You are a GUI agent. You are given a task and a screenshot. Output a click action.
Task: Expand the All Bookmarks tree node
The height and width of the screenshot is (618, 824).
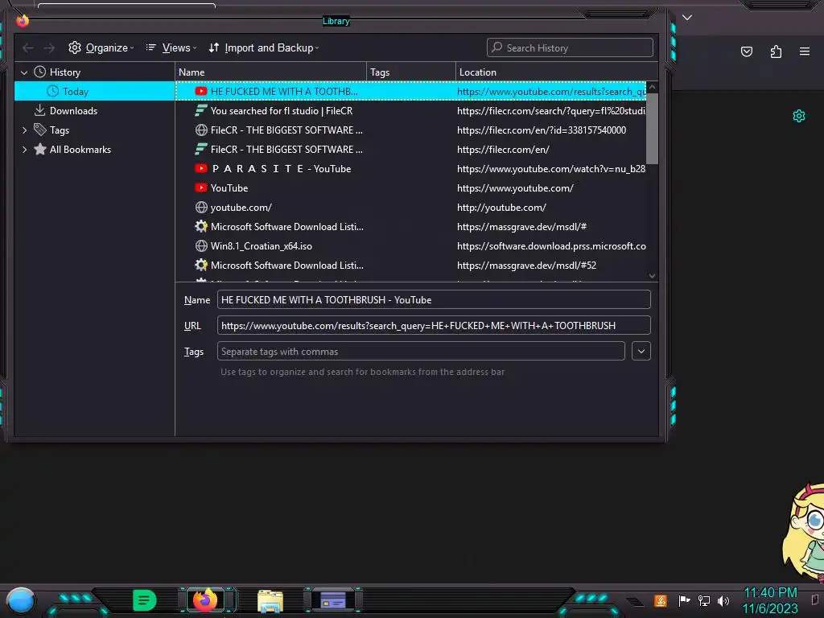25,150
